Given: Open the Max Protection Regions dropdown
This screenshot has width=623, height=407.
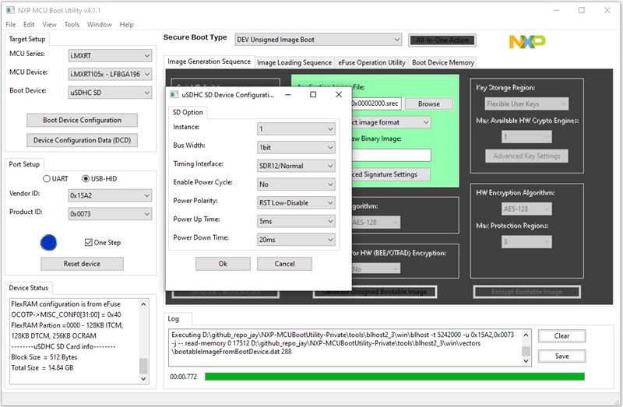Looking at the screenshot, I should (527, 242).
